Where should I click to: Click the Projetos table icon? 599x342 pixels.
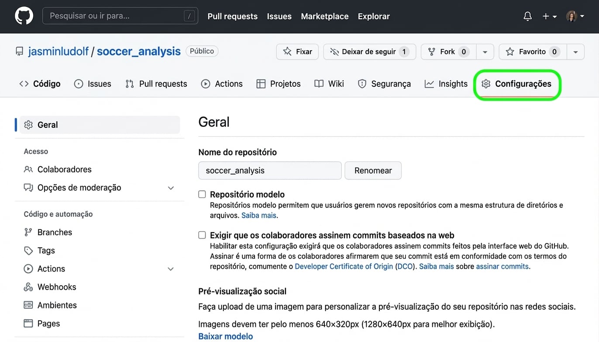[261, 84]
